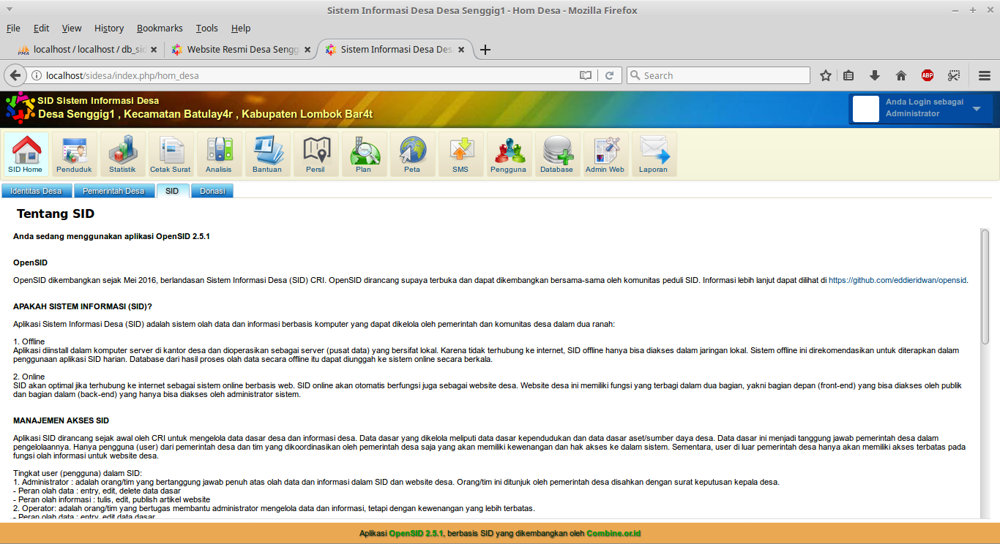Click the Tentang SID heading
The height and width of the screenshot is (544, 1000).
pyautogui.click(x=56, y=214)
